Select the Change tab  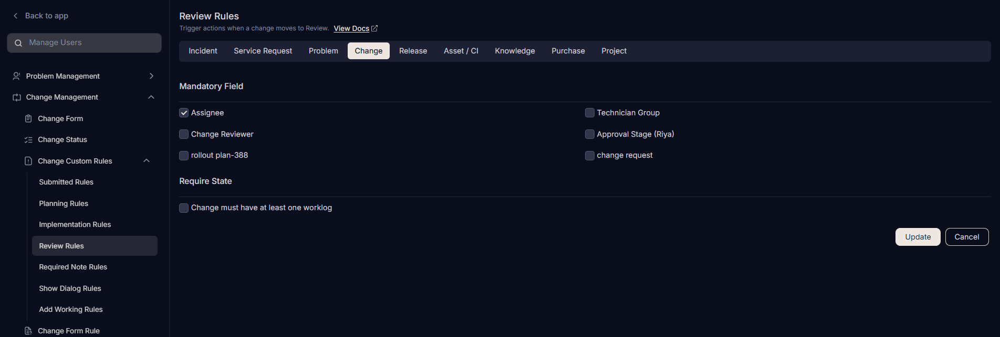(x=369, y=51)
